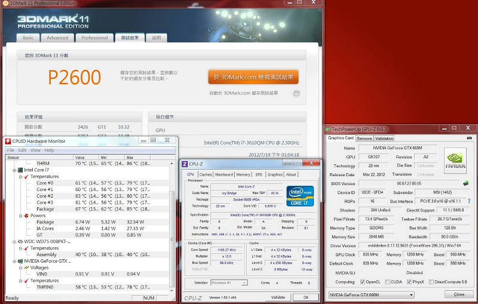Image resolution: width=478 pixels, height=304 pixels.
Task: Click the Intel Core i7 badge in CPU-Z
Action: tap(300, 196)
